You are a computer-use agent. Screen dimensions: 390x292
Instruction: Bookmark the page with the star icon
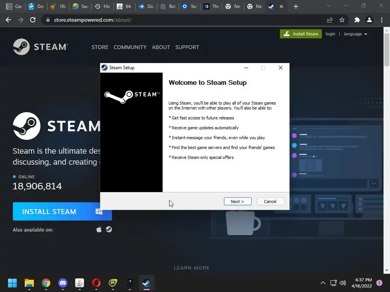342,20
